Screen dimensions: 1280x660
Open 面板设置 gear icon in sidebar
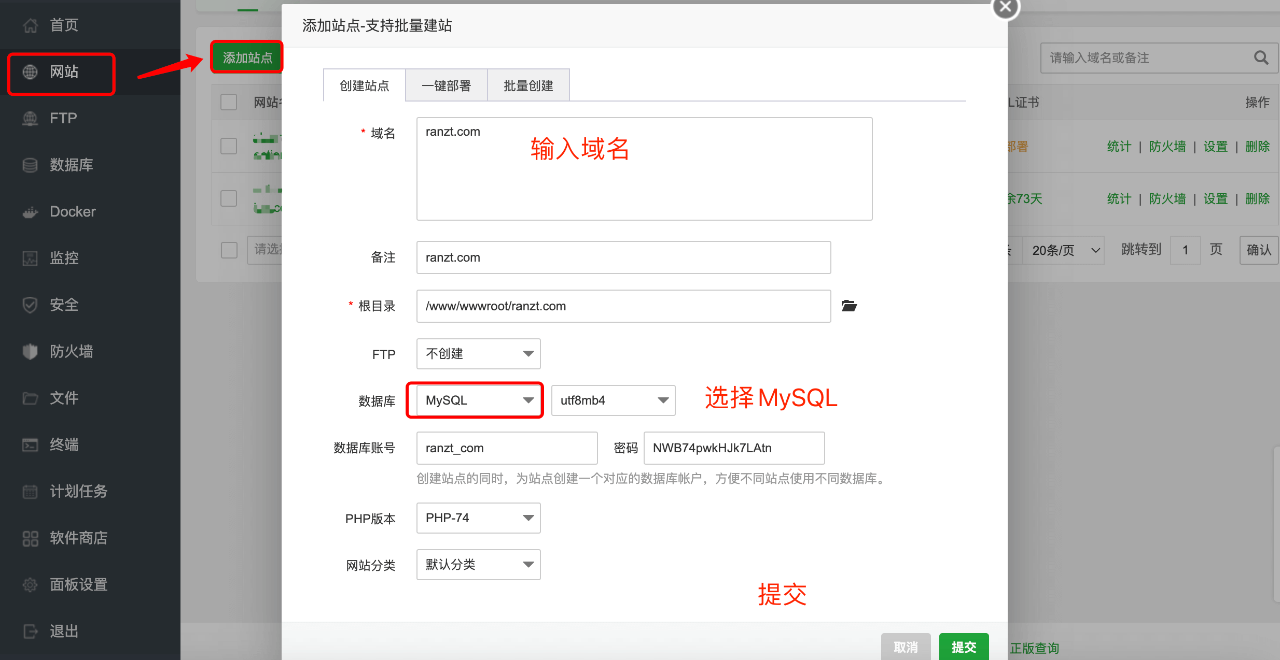(30, 585)
